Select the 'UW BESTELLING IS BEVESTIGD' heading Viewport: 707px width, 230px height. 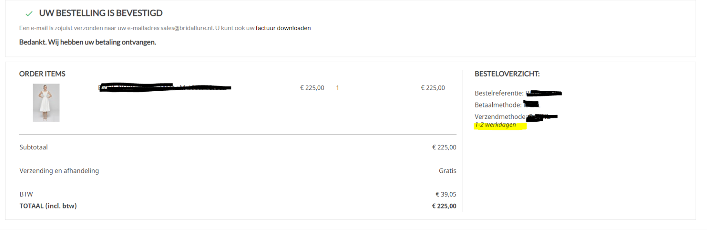coord(101,13)
